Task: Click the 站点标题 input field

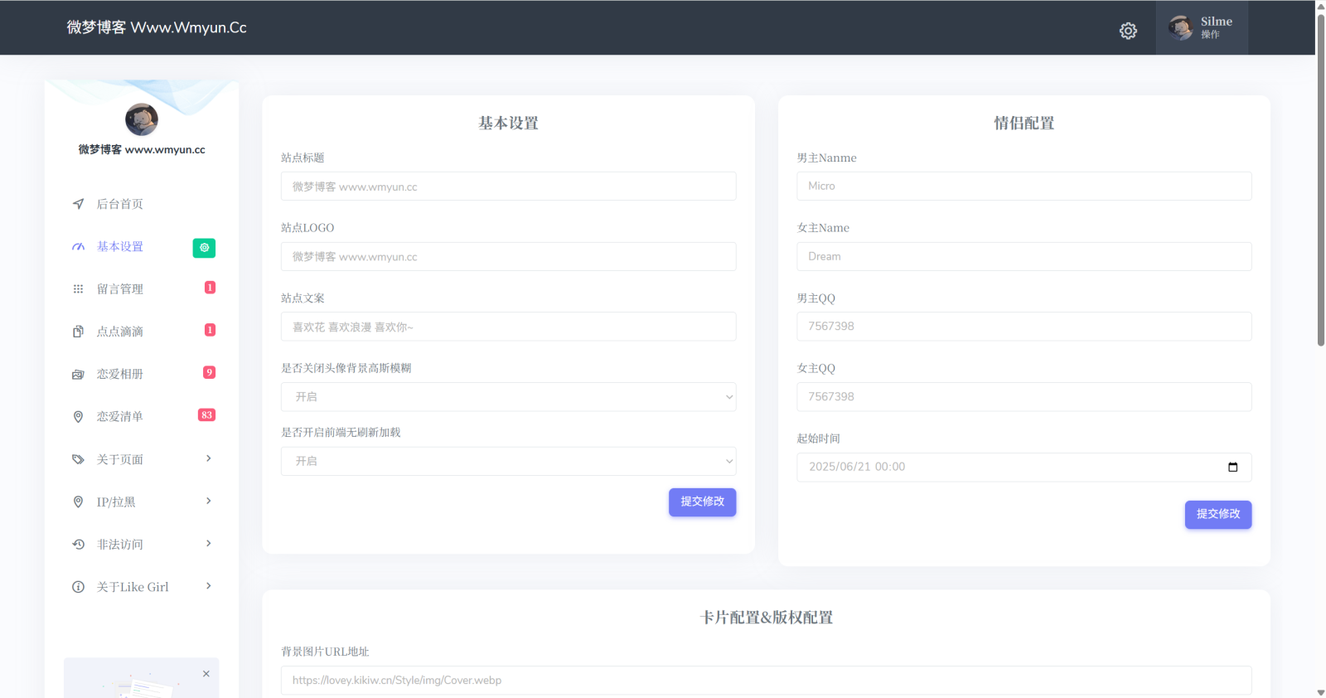Action: coord(508,187)
